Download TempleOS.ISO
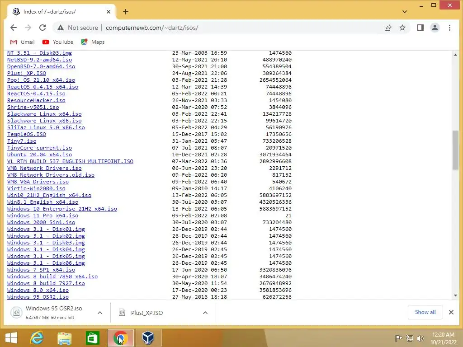Screen dimensions: 463x347 click(x=27, y=134)
